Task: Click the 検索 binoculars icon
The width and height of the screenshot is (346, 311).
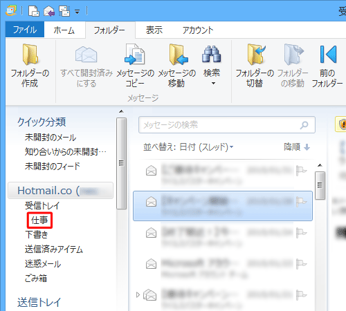Action: click(211, 55)
